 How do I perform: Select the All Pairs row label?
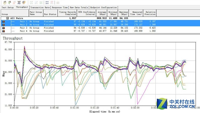tap(17, 18)
